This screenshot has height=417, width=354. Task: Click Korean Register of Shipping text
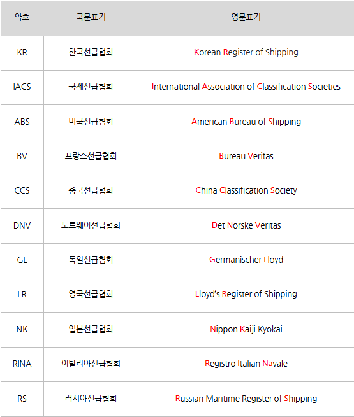(246, 52)
